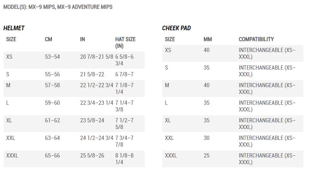Select cheek pad XXL 30 mm value
This screenshot has height=174, width=320.
pyautogui.click(x=206, y=138)
